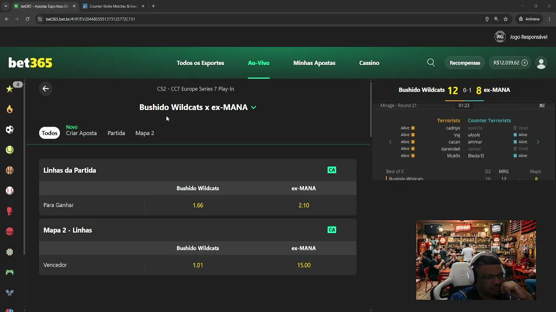Click the bet365 logo
The height and width of the screenshot is (312, 556).
click(30, 63)
